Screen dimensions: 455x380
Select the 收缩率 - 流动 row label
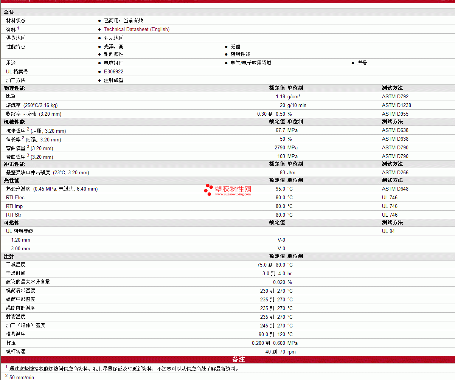point(34,114)
